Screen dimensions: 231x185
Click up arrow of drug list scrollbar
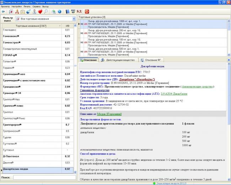click(x=75, y=26)
